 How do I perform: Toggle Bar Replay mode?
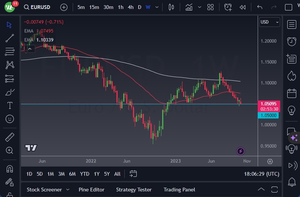(x=243, y=7)
